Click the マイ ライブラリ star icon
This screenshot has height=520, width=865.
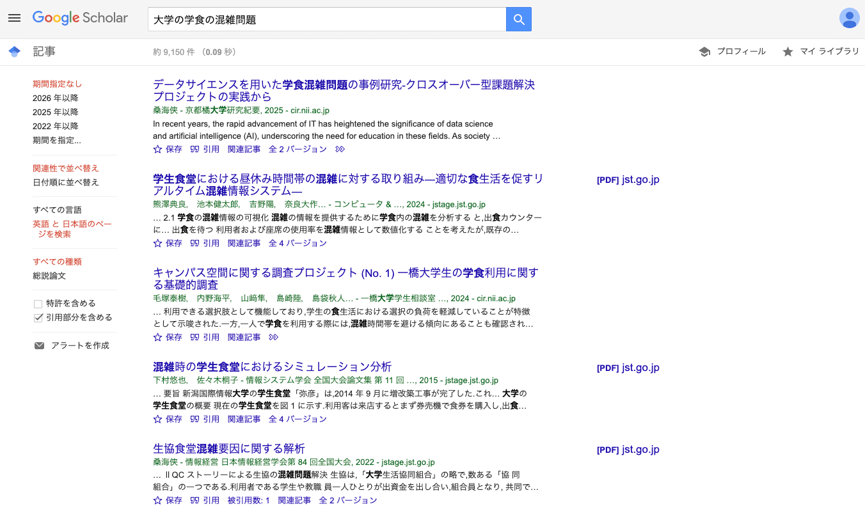788,52
